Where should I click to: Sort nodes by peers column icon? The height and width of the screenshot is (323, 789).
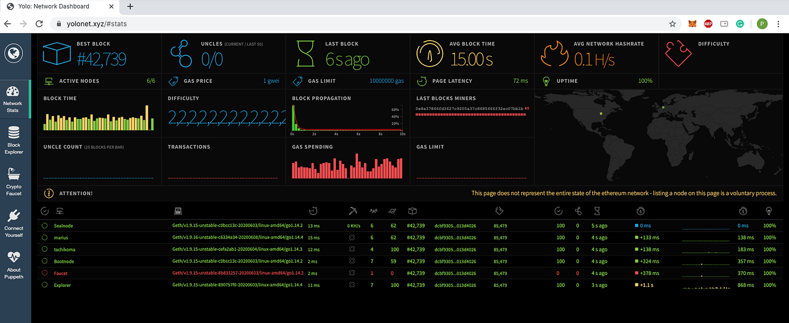tap(373, 211)
